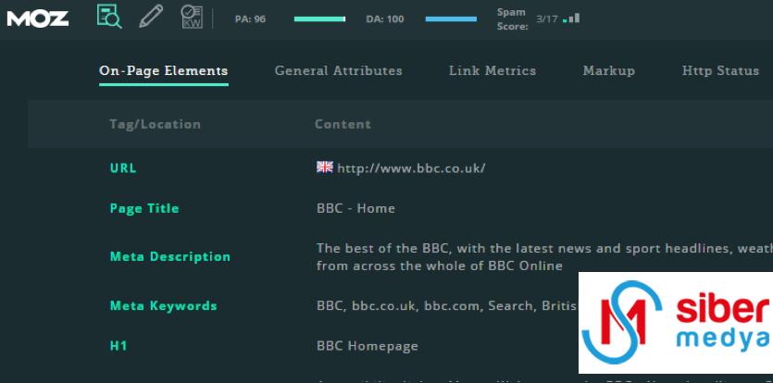Open the KW keyword tool icon
Screen dimensions: 773x383
coord(192,17)
